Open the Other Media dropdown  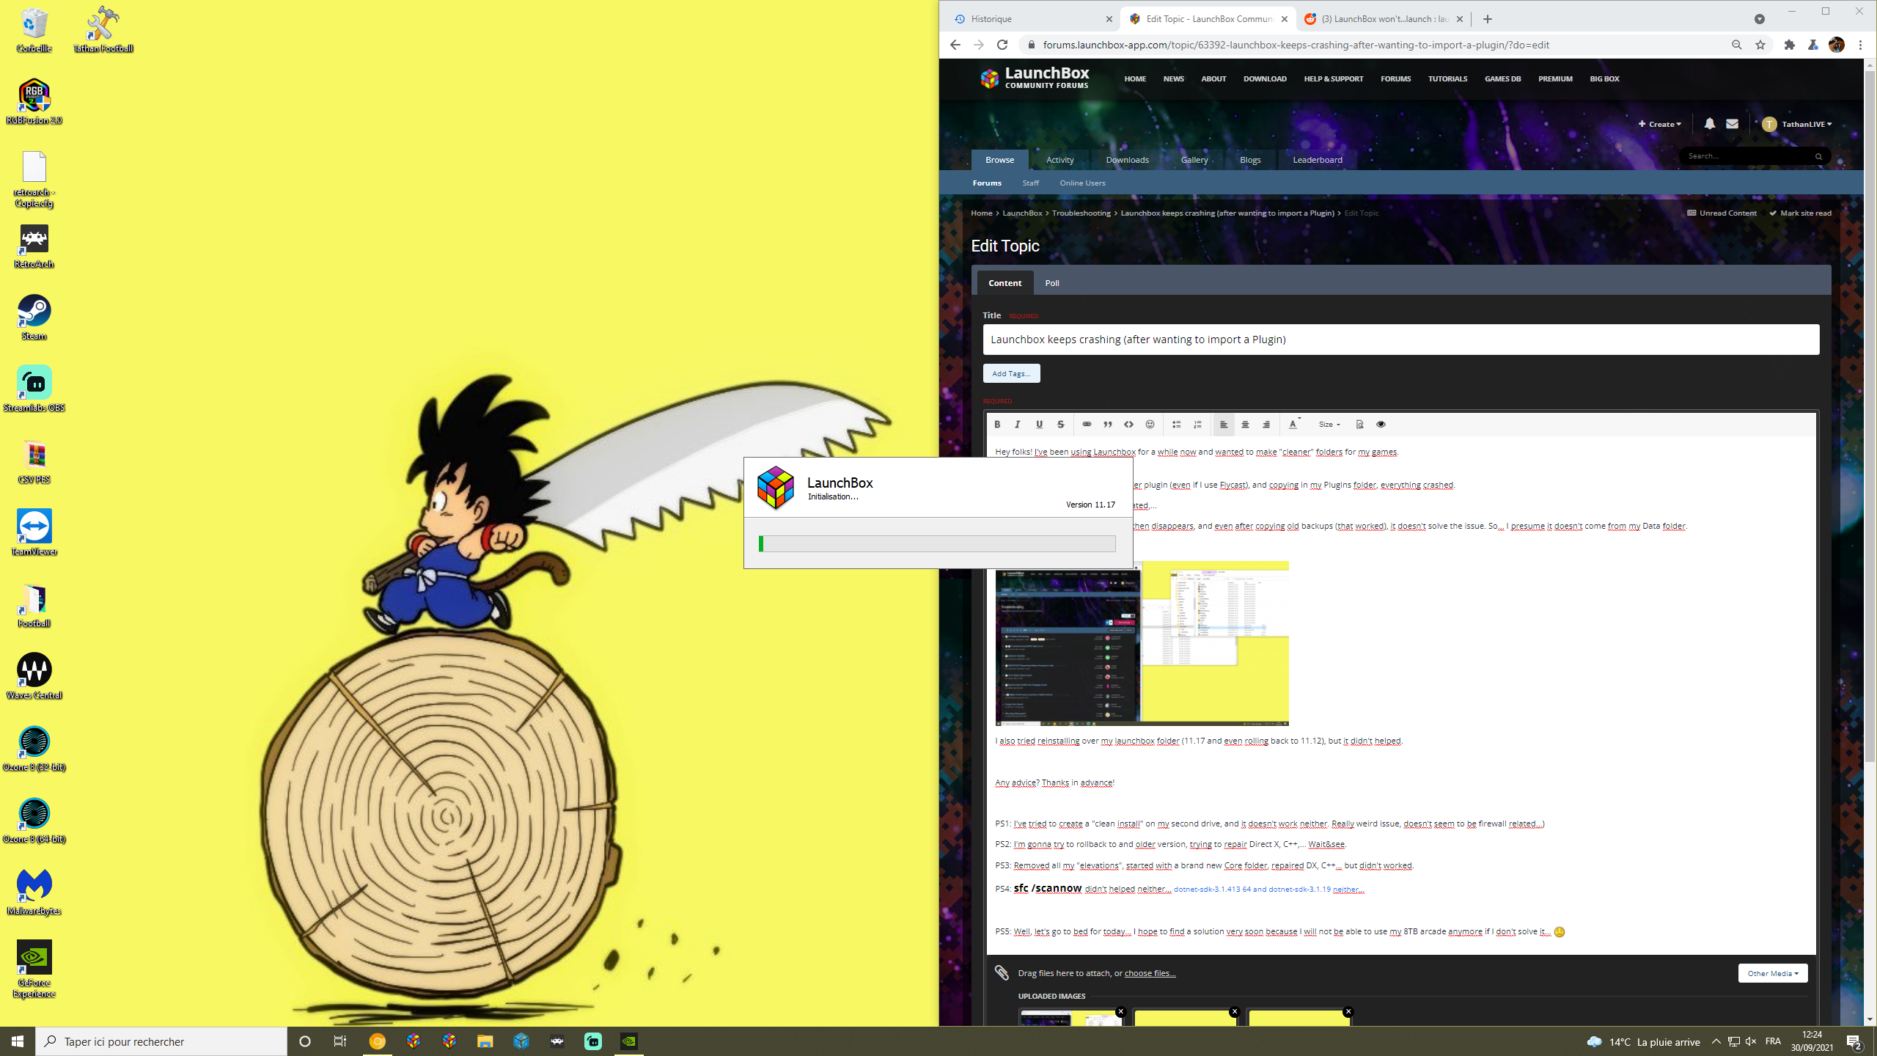pyautogui.click(x=1773, y=973)
